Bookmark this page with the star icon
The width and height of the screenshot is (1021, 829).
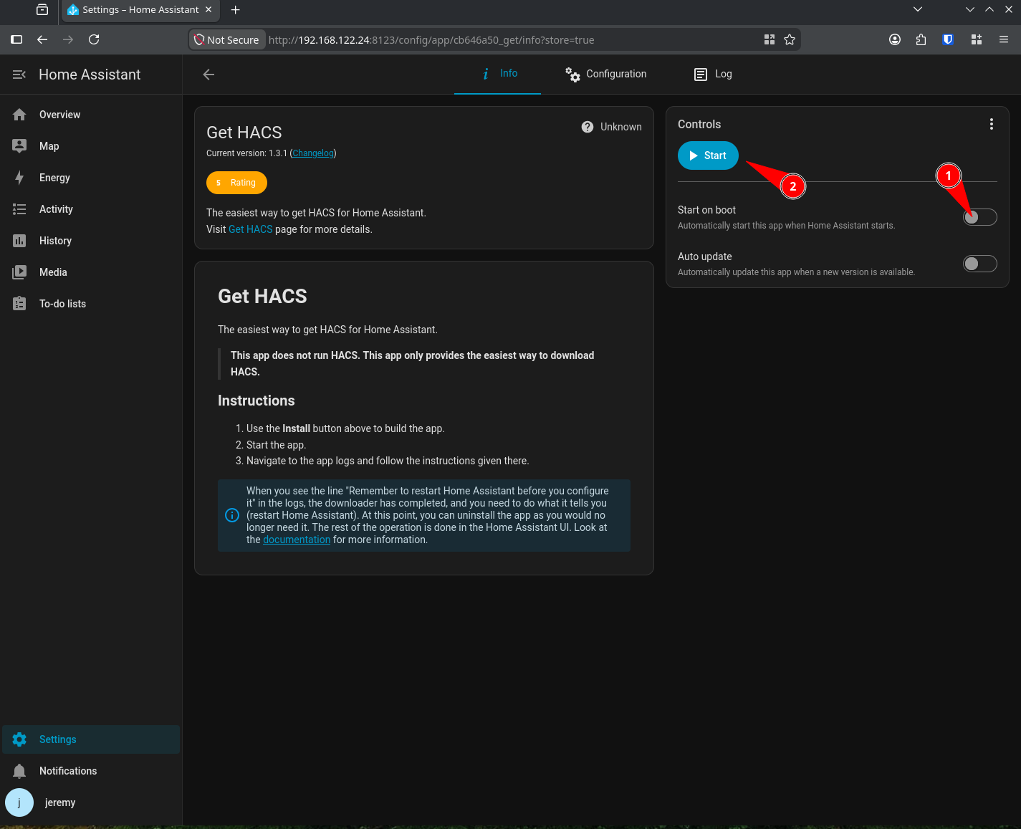point(790,39)
